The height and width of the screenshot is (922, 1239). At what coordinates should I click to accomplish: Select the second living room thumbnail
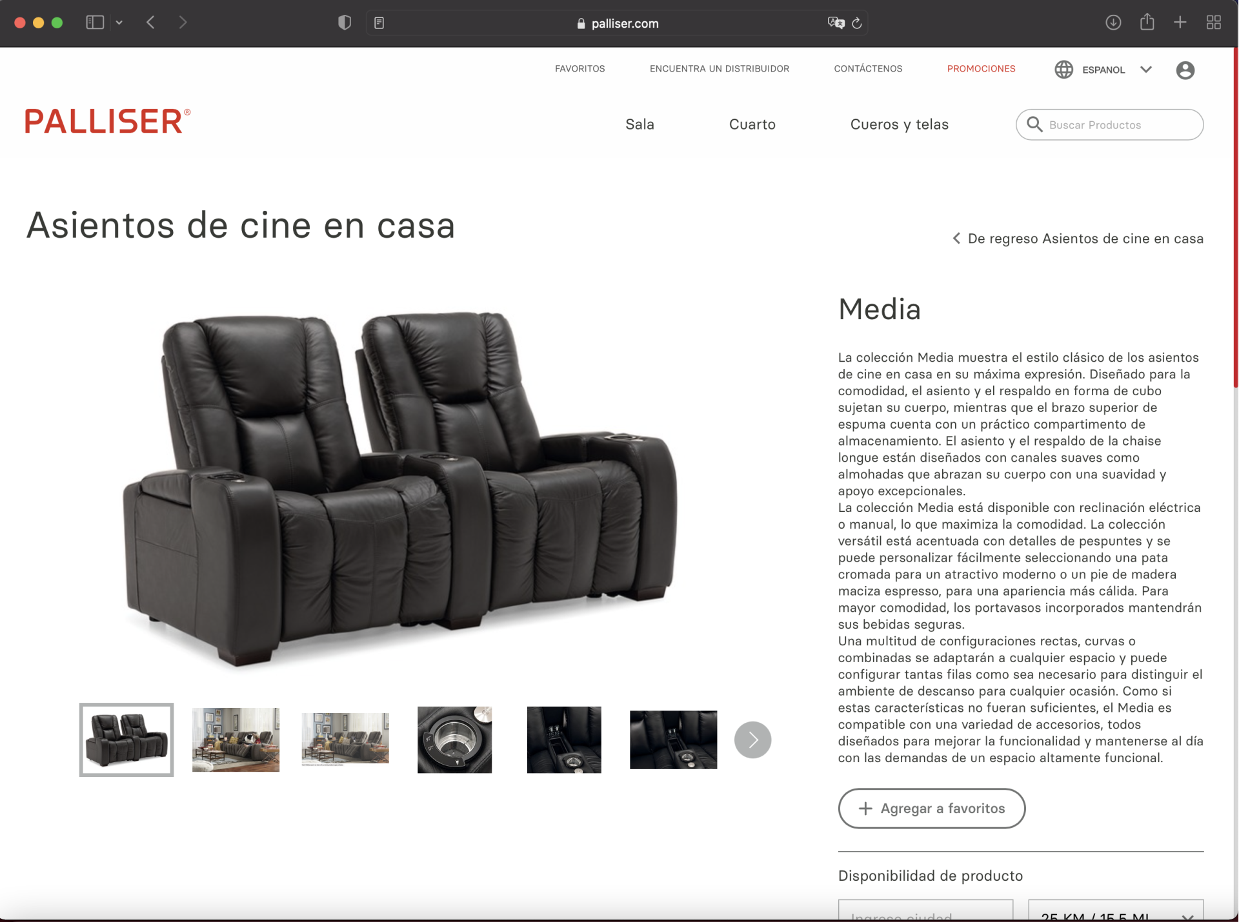pos(236,740)
